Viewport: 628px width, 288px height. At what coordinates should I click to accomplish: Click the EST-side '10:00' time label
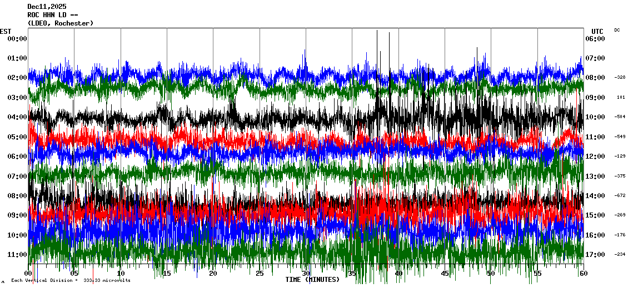(17, 235)
